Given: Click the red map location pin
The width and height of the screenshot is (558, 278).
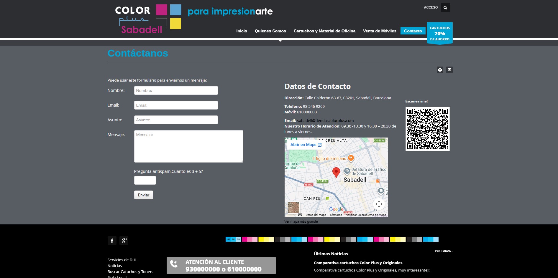Looking at the screenshot, I should click(x=336, y=172).
